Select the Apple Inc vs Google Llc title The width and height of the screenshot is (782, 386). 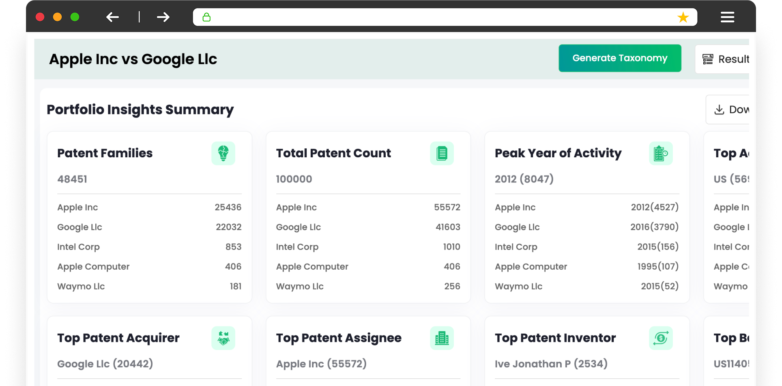tap(133, 59)
